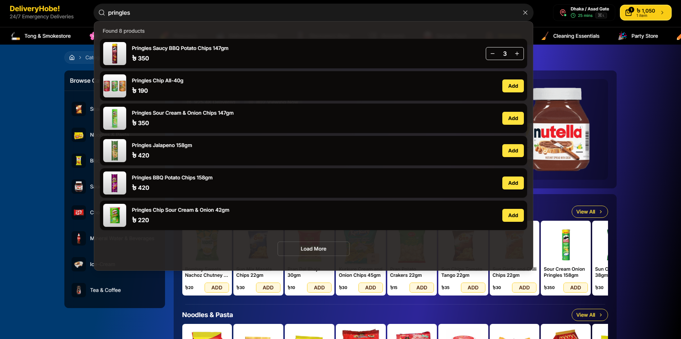The image size is (681, 339).
Task: Add Kurkure Onion Chips 45gm
Action: tap(371, 288)
